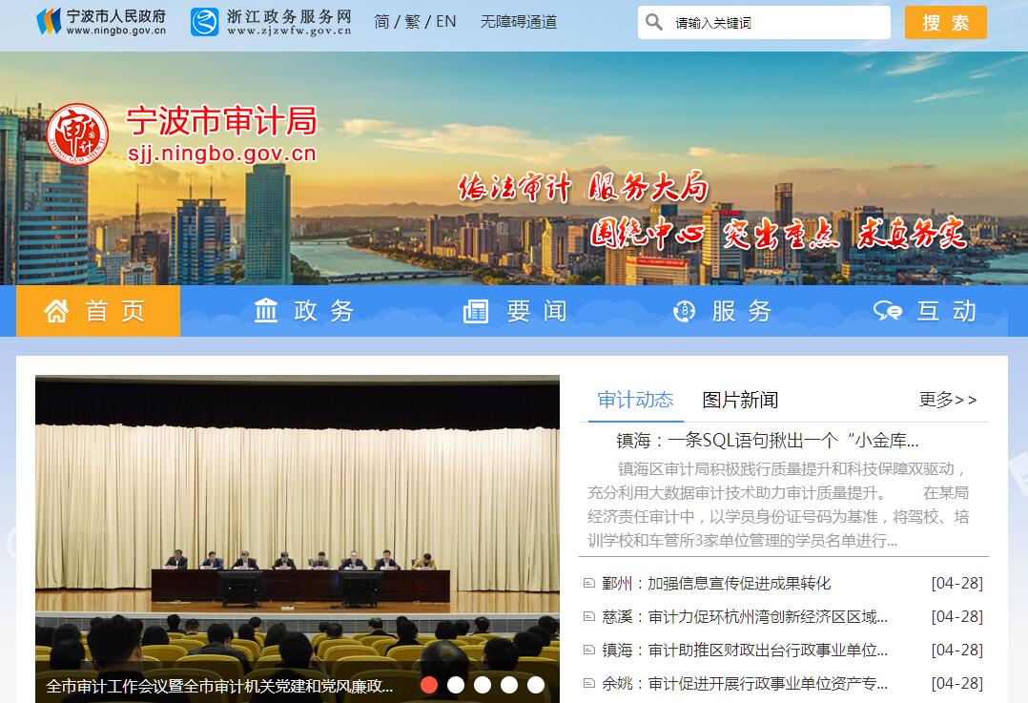Viewport: 1028px width, 703px height.
Task: Switch language to EN
Action: tap(446, 22)
